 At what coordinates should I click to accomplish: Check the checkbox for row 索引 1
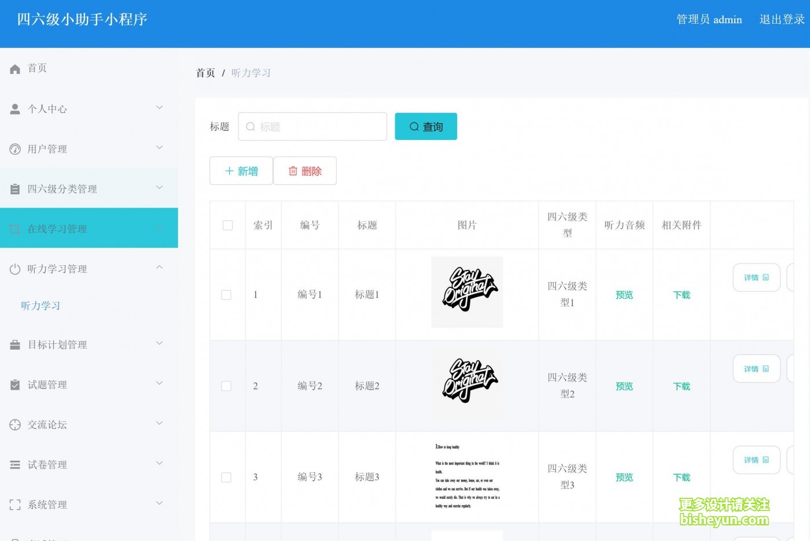[226, 294]
